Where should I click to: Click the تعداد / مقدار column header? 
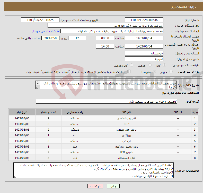(x=48, y=112)
